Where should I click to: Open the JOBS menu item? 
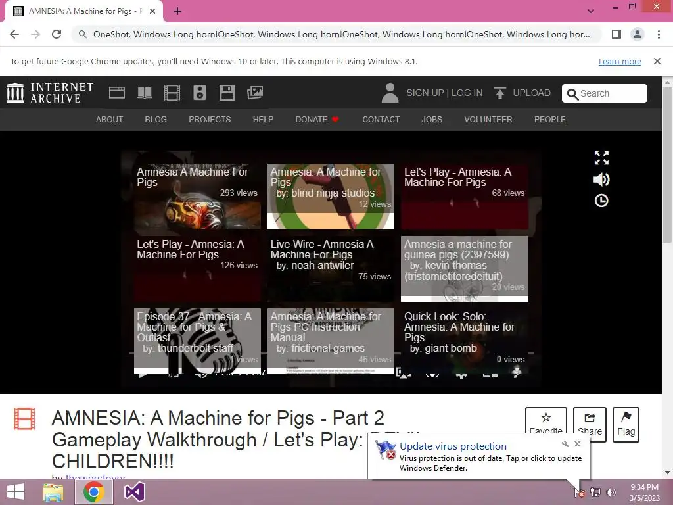[x=432, y=120]
